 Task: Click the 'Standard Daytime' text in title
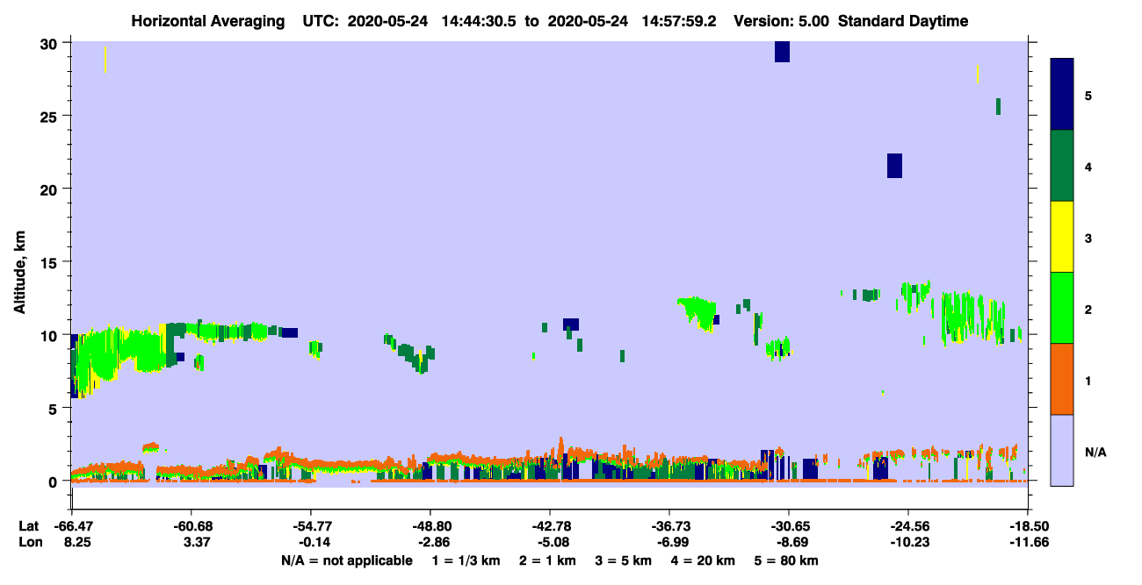point(903,21)
